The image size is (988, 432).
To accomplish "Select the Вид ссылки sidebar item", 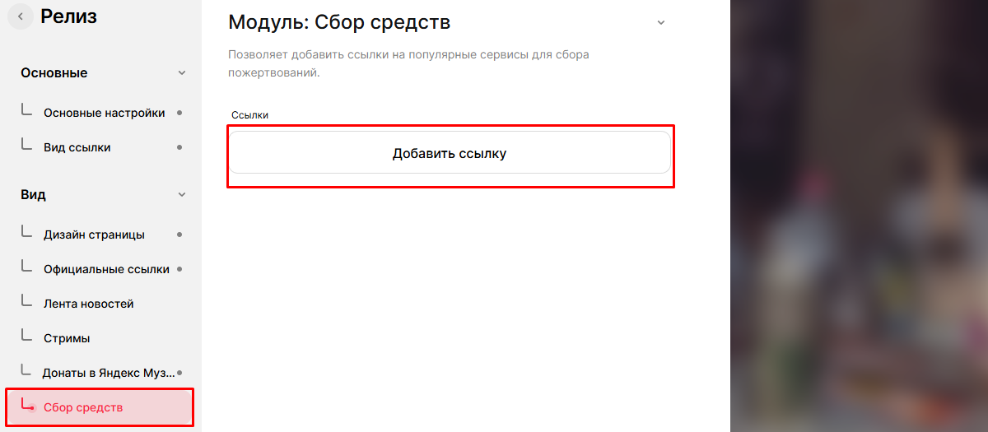I will tap(77, 147).
